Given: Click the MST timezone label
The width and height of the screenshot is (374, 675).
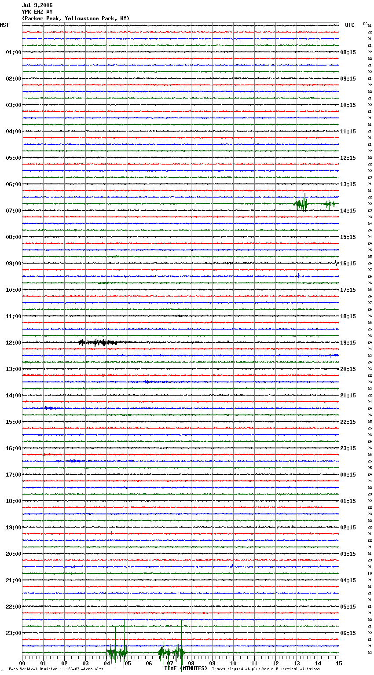Looking at the screenshot, I should tap(4, 25).
